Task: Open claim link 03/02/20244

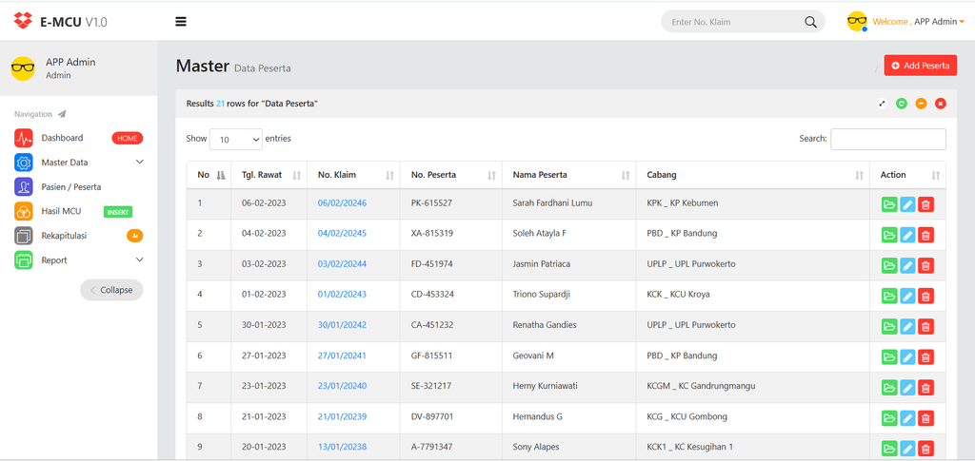Action: [342, 263]
